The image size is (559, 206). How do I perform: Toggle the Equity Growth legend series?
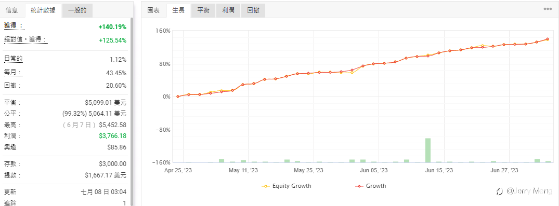[287, 186]
